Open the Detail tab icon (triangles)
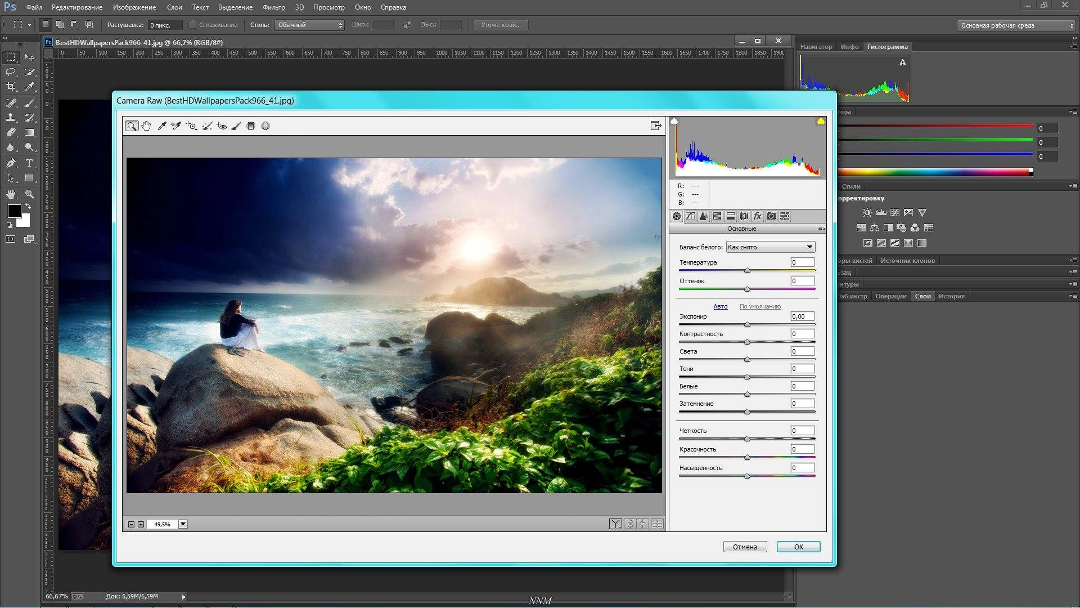The image size is (1080, 608). (x=704, y=216)
